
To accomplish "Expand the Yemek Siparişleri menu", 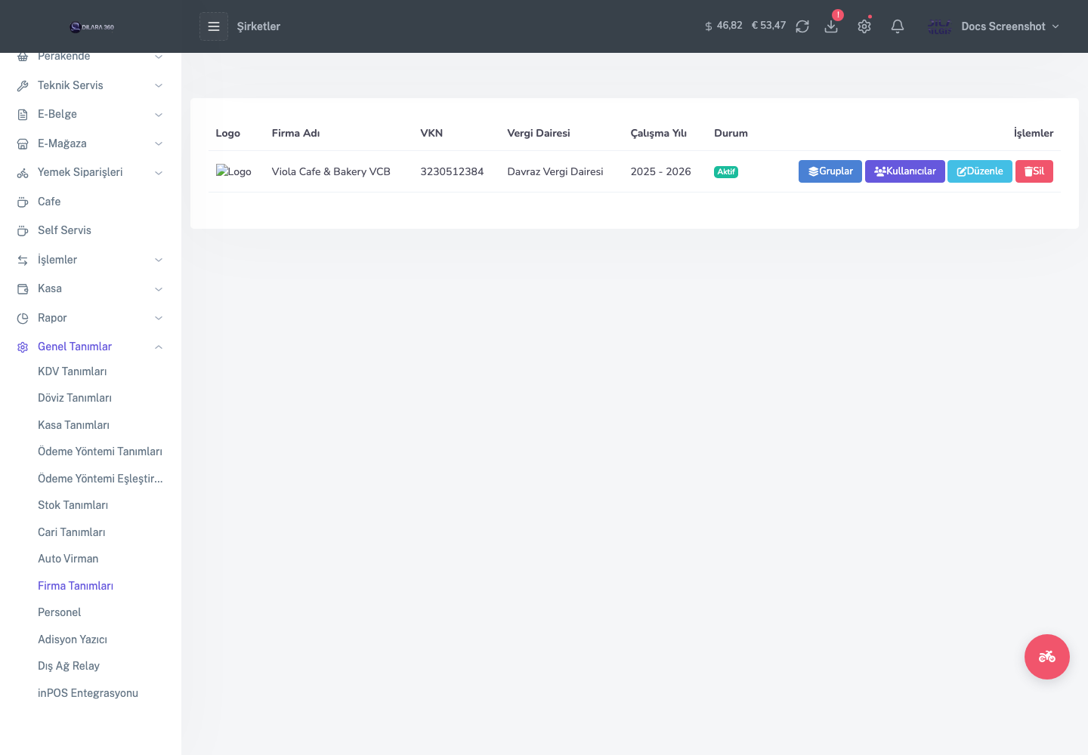I will click(x=91, y=172).
